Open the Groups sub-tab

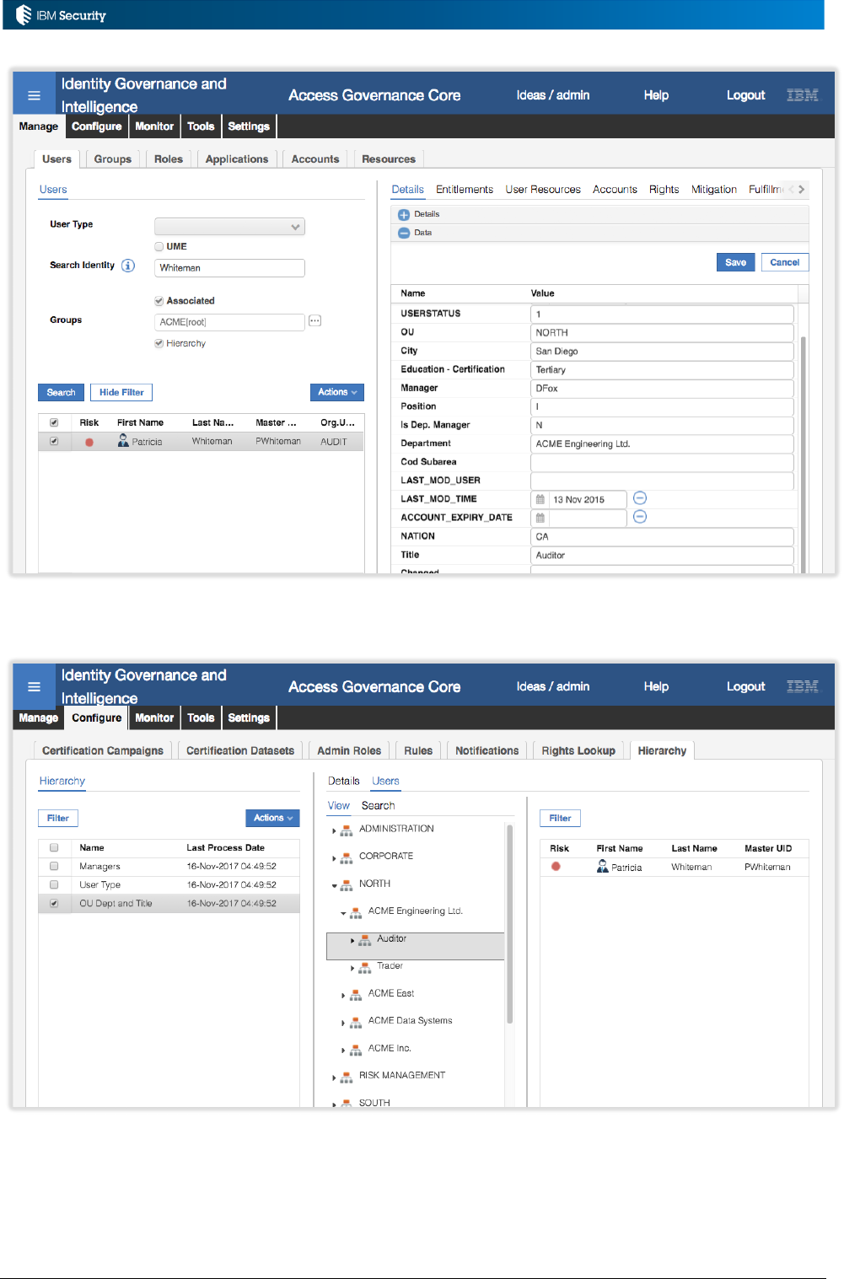[113, 159]
